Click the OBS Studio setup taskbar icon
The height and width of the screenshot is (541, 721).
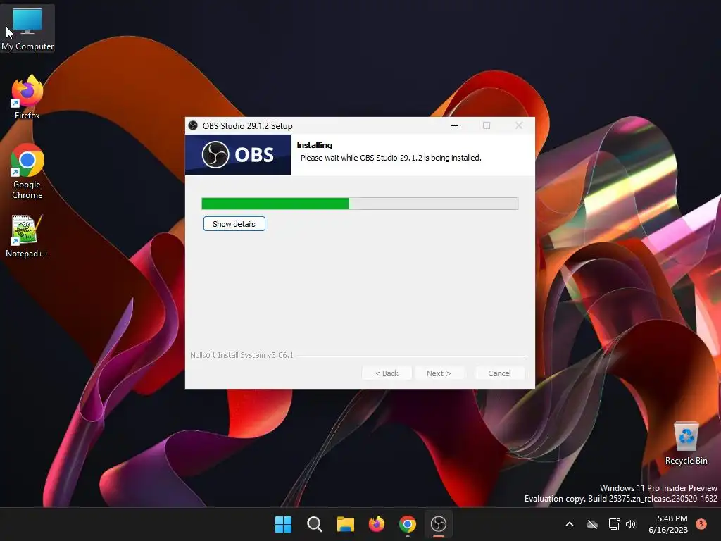point(439,524)
